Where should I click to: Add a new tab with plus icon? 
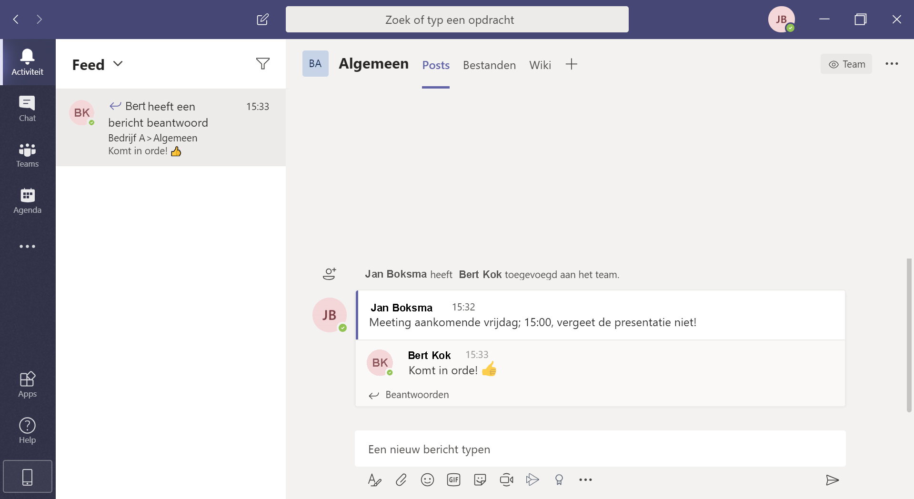tap(572, 64)
